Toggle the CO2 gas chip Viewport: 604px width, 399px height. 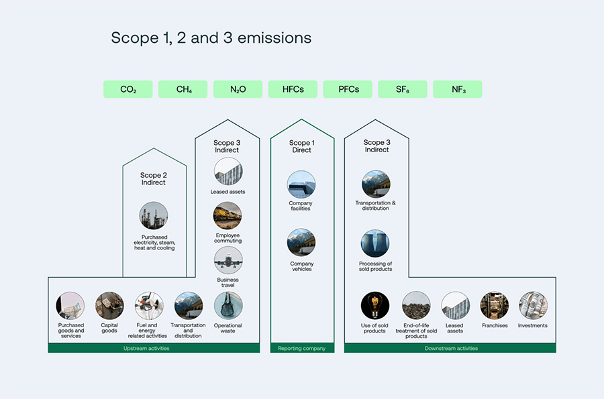128,89
